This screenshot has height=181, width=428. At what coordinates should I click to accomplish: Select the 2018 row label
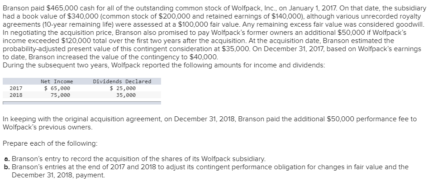coord(15,95)
